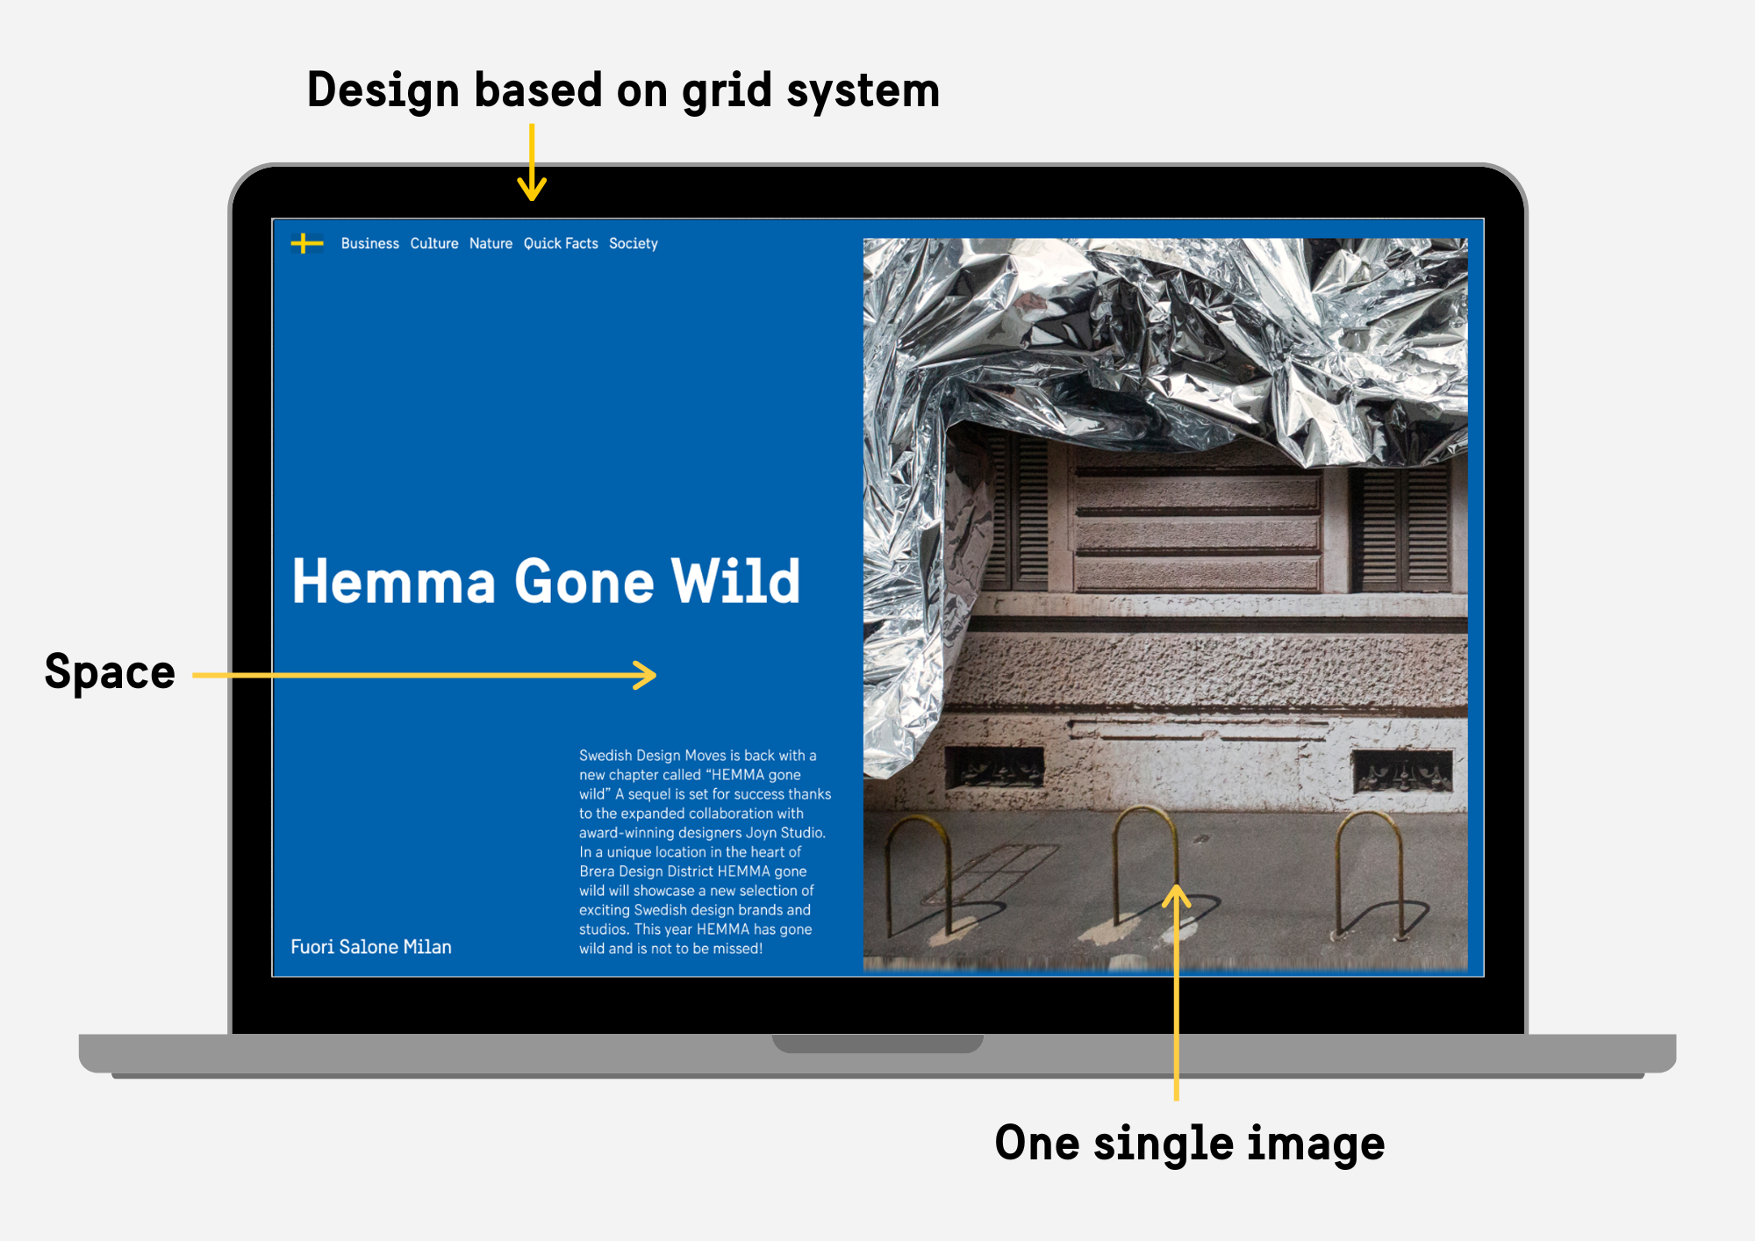The image size is (1755, 1241).
Task: Open the Society navigation item
Action: (633, 243)
